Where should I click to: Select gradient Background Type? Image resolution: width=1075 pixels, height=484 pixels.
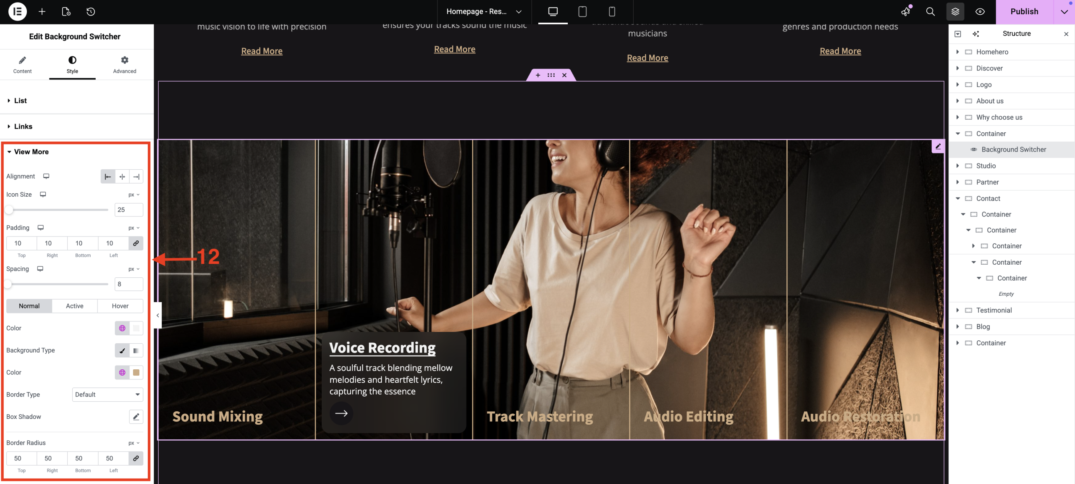coord(136,350)
